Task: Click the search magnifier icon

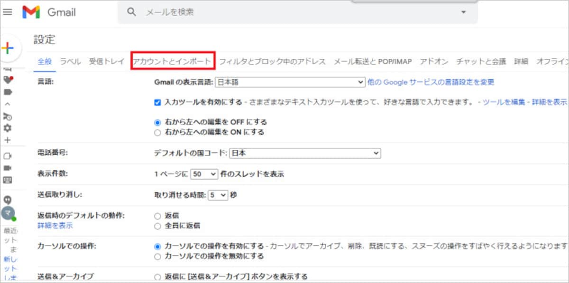Action: coord(132,12)
